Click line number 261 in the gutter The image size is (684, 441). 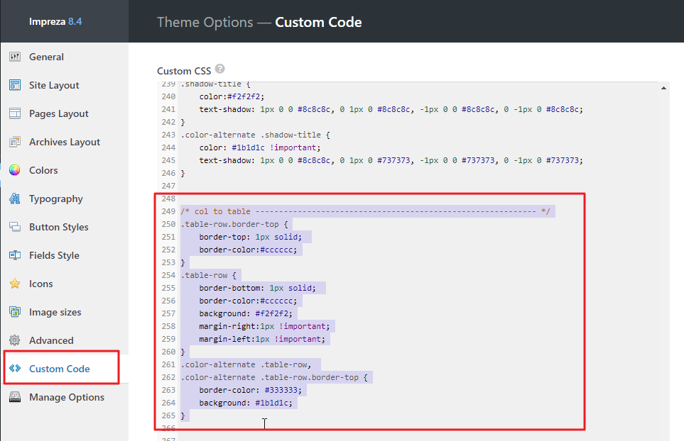pyautogui.click(x=168, y=364)
